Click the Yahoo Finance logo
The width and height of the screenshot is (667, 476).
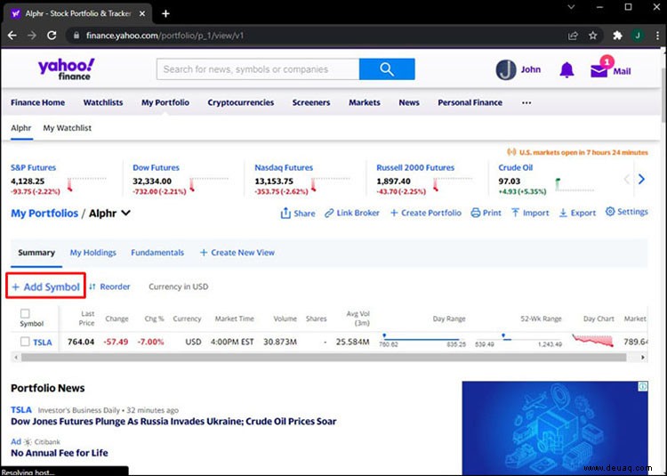point(67,69)
